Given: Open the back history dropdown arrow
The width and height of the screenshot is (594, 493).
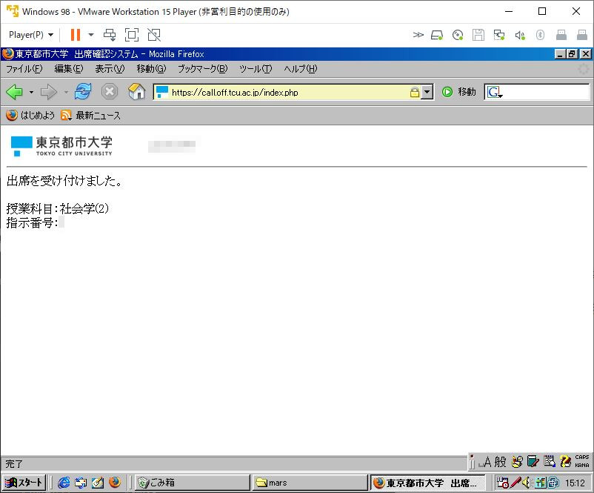Looking at the screenshot, I should (x=31, y=92).
